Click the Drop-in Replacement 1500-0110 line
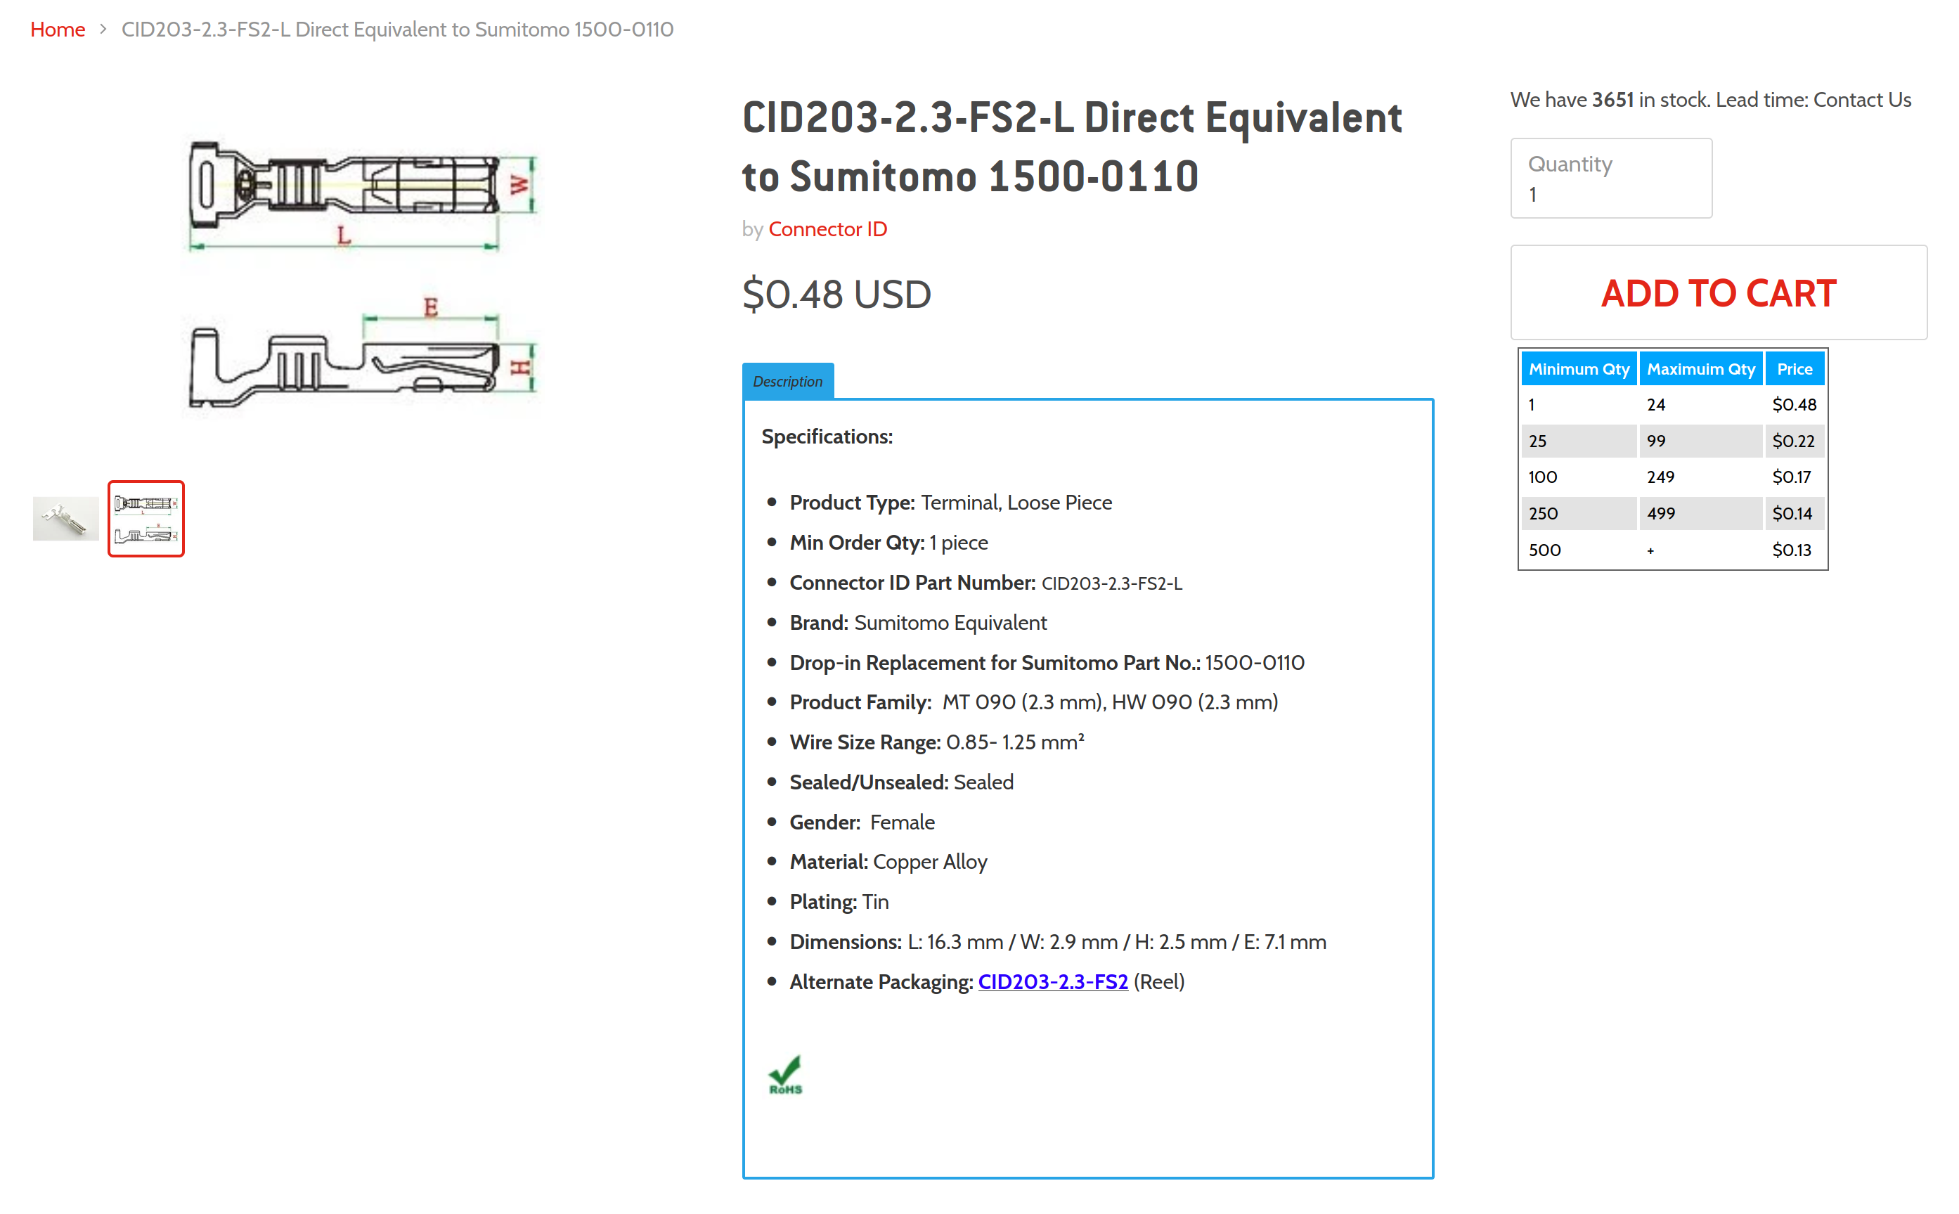Viewport: 1959px width, 1214px height. 1047,663
